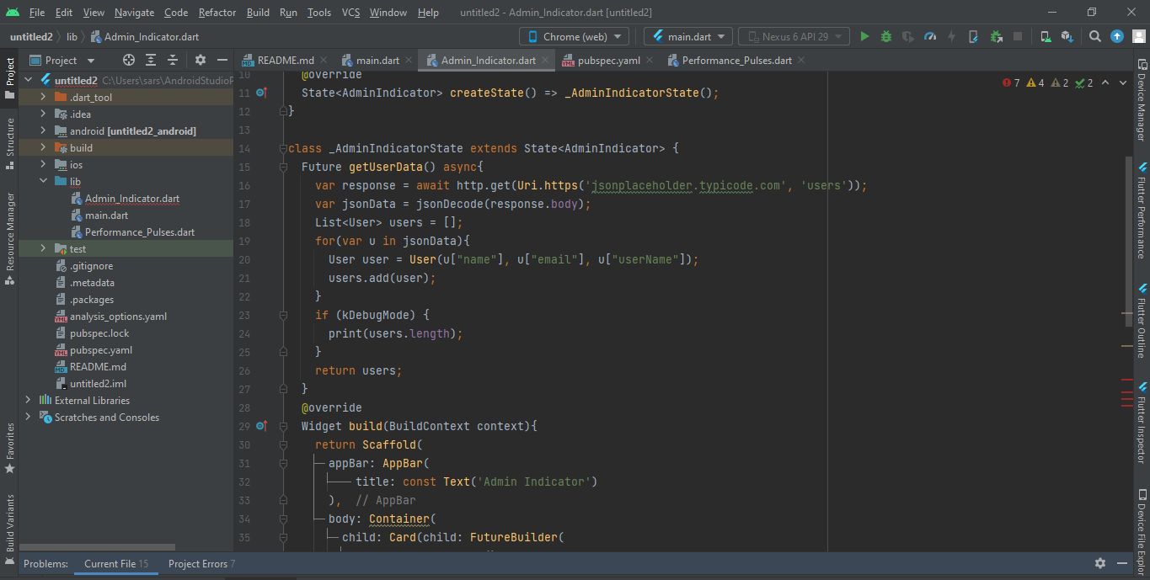Attach debugger to Android process icon
The image size is (1150, 580).
[997, 36]
